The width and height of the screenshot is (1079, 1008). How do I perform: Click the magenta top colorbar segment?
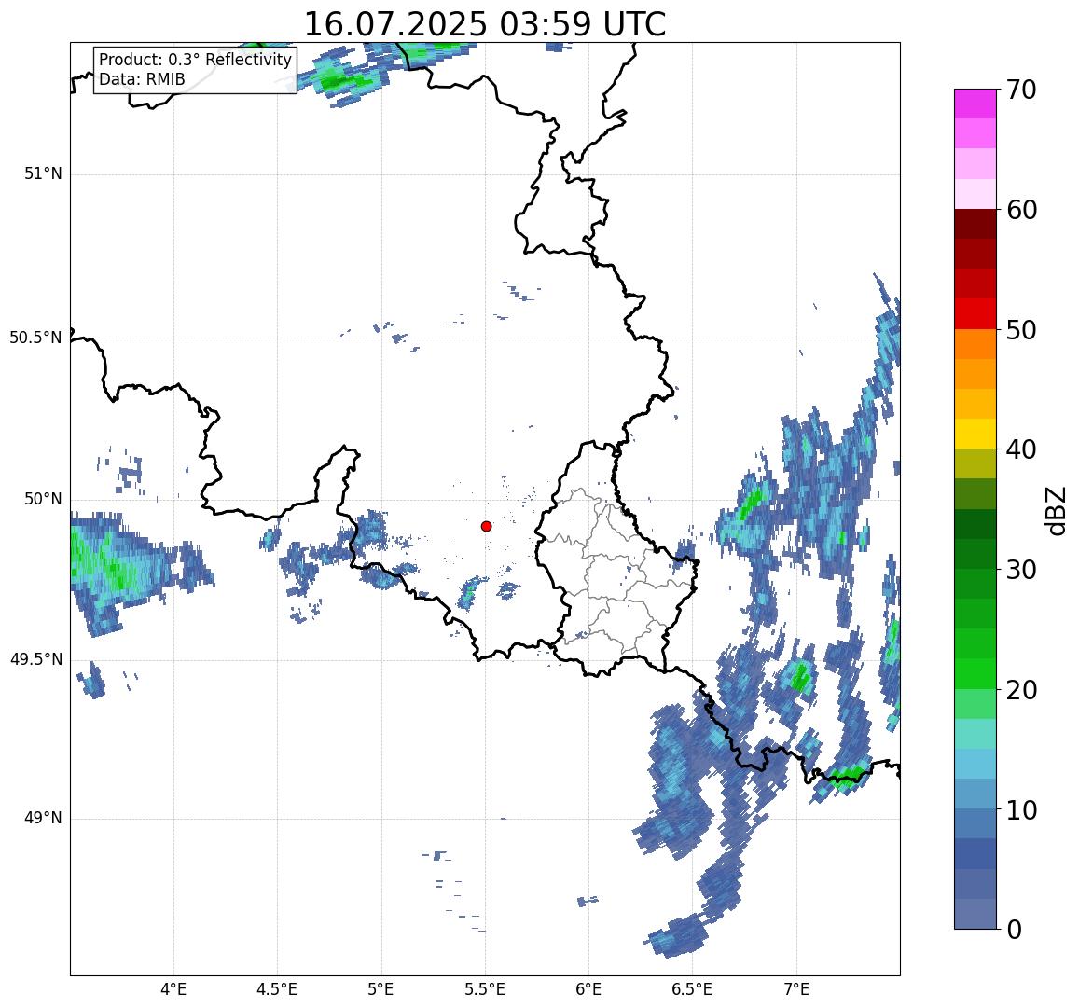coord(975,104)
